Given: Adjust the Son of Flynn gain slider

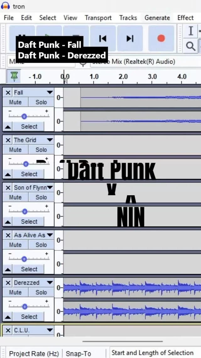Looking at the screenshot, I should tap(24, 212).
